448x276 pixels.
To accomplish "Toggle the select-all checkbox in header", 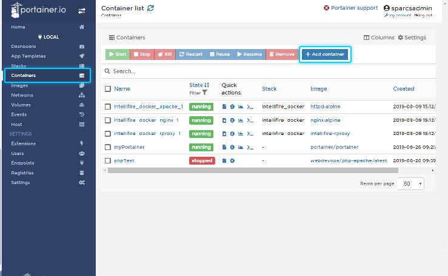I will click(x=108, y=89).
